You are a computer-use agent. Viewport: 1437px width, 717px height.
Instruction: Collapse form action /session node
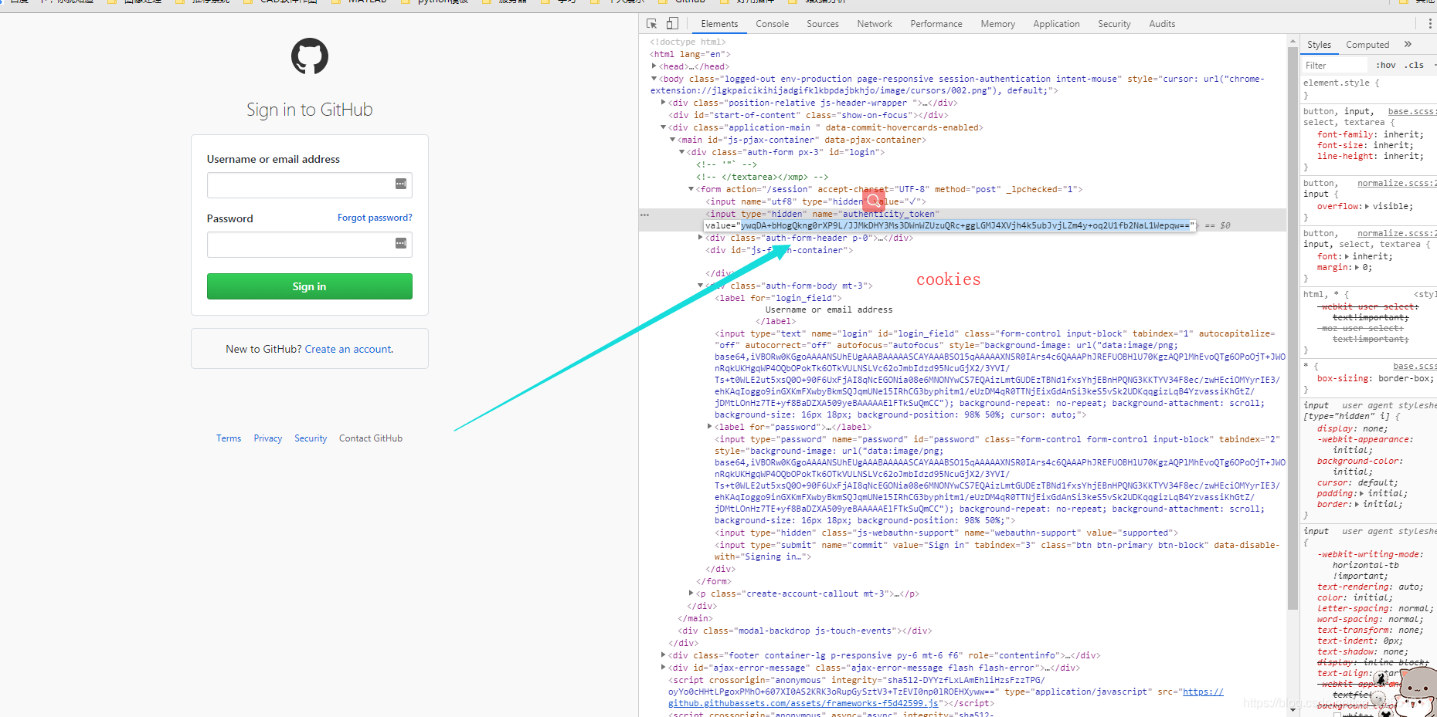[691, 189]
